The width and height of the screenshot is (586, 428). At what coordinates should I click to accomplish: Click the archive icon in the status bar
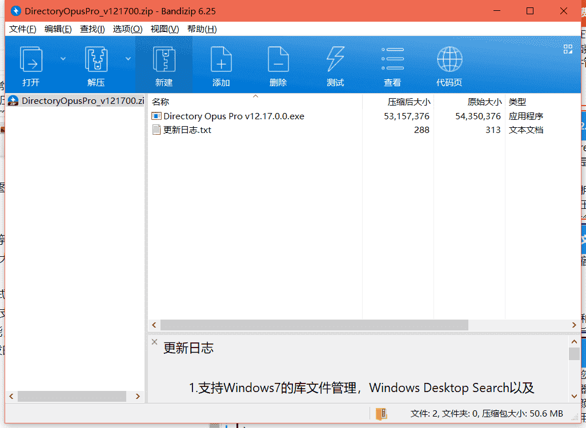tap(381, 414)
